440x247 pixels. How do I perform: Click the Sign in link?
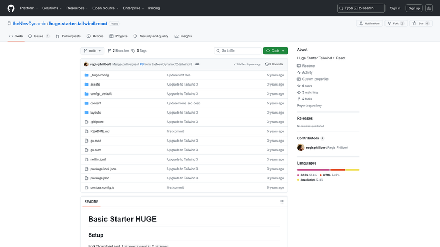[395, 8]
